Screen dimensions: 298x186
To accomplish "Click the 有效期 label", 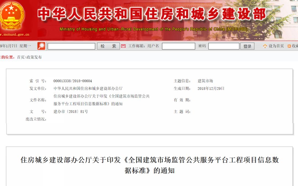I will [182, 100].
